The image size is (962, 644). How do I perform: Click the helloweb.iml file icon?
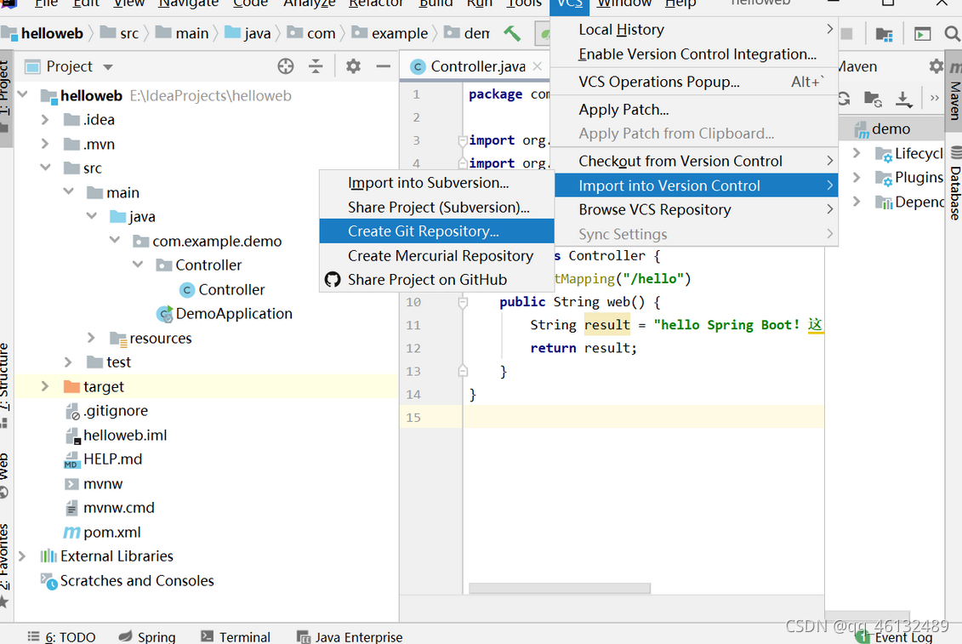[72, 436]
